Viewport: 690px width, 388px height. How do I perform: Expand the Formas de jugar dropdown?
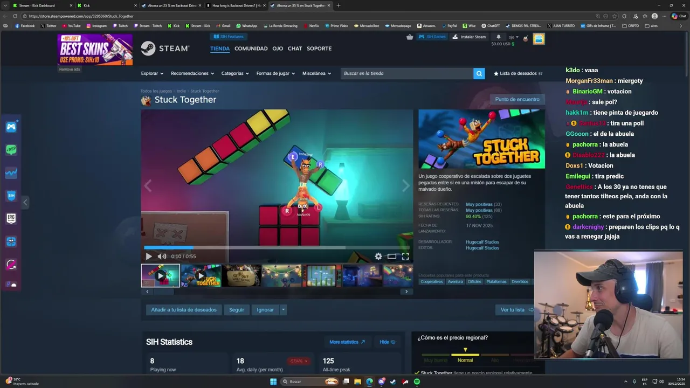point(276,73)
